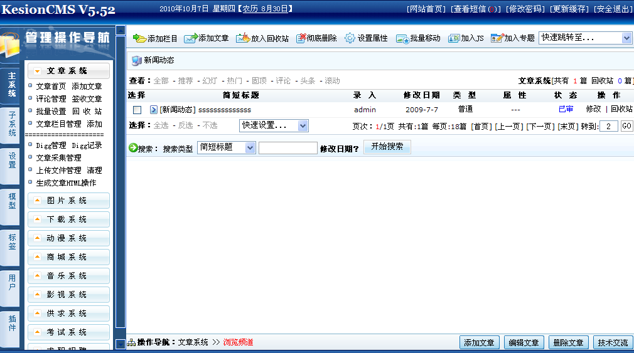Viewport: 634px width, 353px height.
Task: Filter view by 推荐
Action: (x=185, y=81)
